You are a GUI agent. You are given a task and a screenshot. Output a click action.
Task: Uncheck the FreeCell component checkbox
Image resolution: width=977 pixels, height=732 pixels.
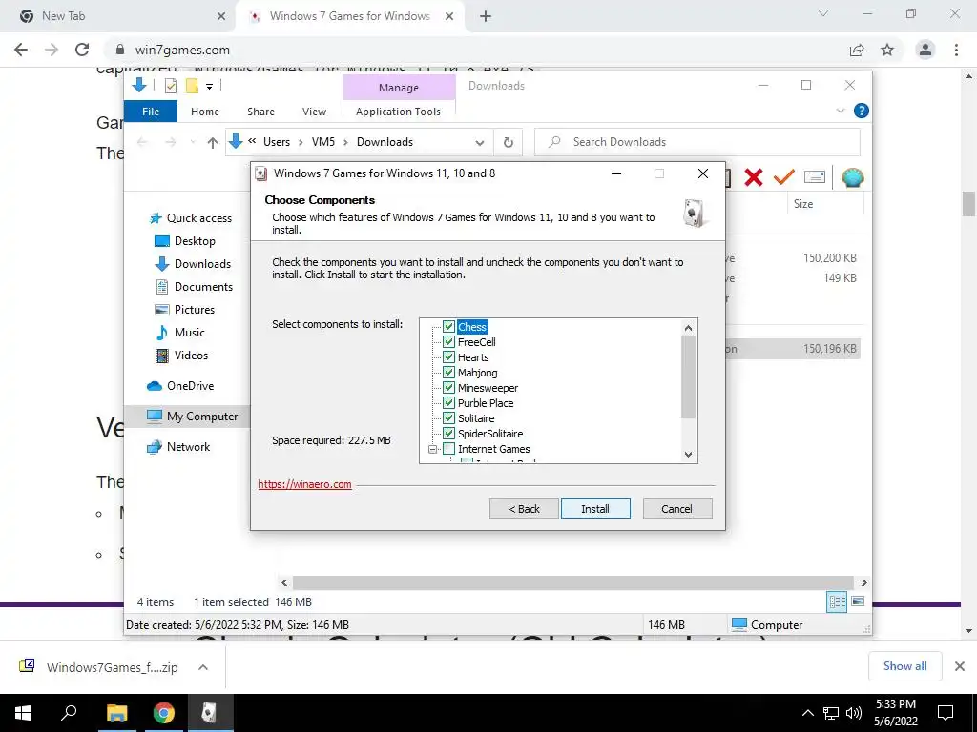(x=448, y=342)
